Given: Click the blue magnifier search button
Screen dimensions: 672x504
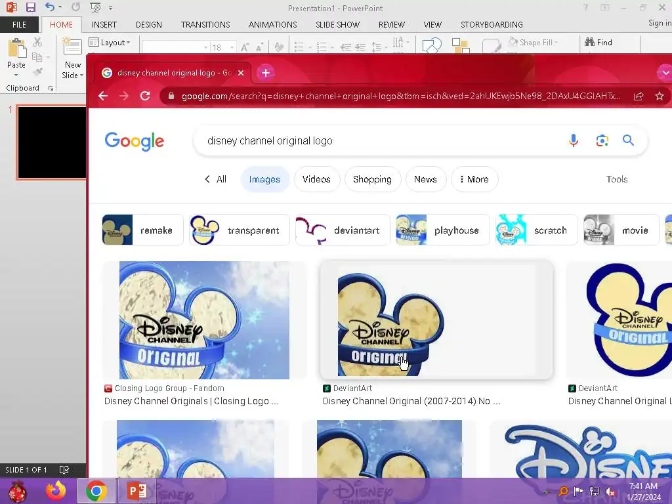Looking at the screenshot, I should [x=628, y=140].
